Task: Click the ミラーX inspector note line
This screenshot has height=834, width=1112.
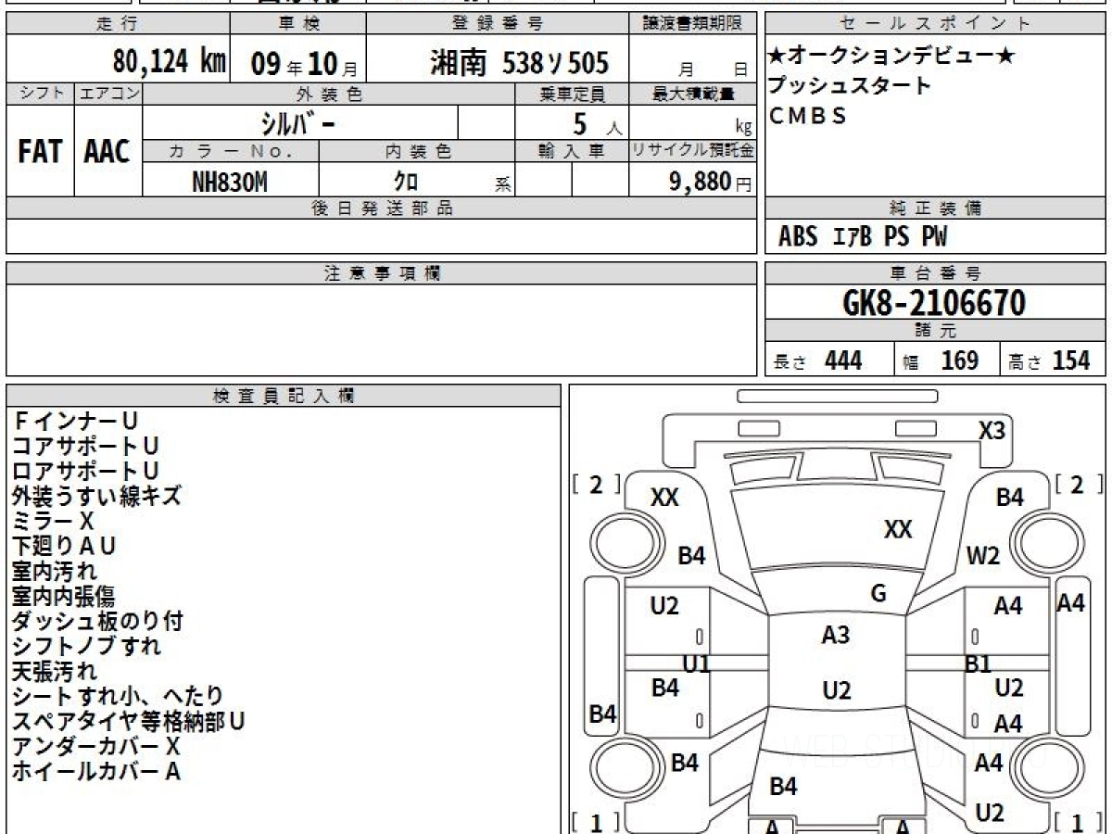Action: click(x=54, y=521)
